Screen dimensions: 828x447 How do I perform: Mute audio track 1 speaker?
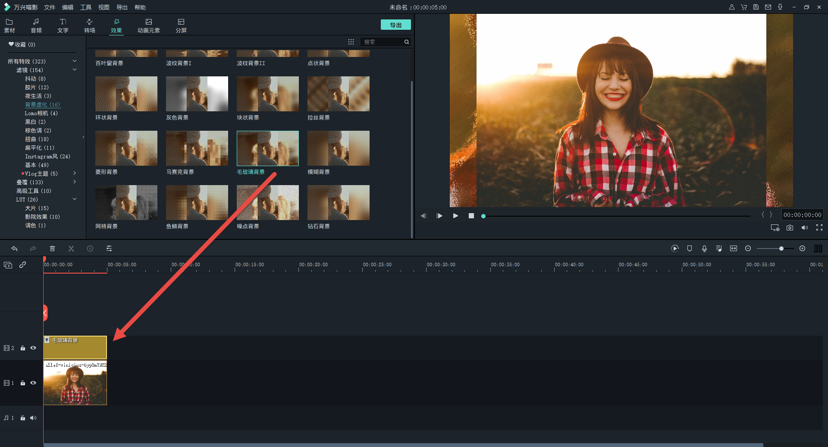click(x=33, y=418)
